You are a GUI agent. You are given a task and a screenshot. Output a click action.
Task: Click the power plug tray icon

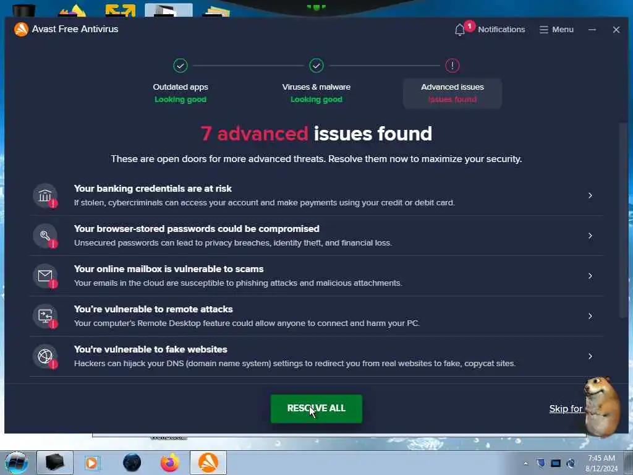click(571, 463)
